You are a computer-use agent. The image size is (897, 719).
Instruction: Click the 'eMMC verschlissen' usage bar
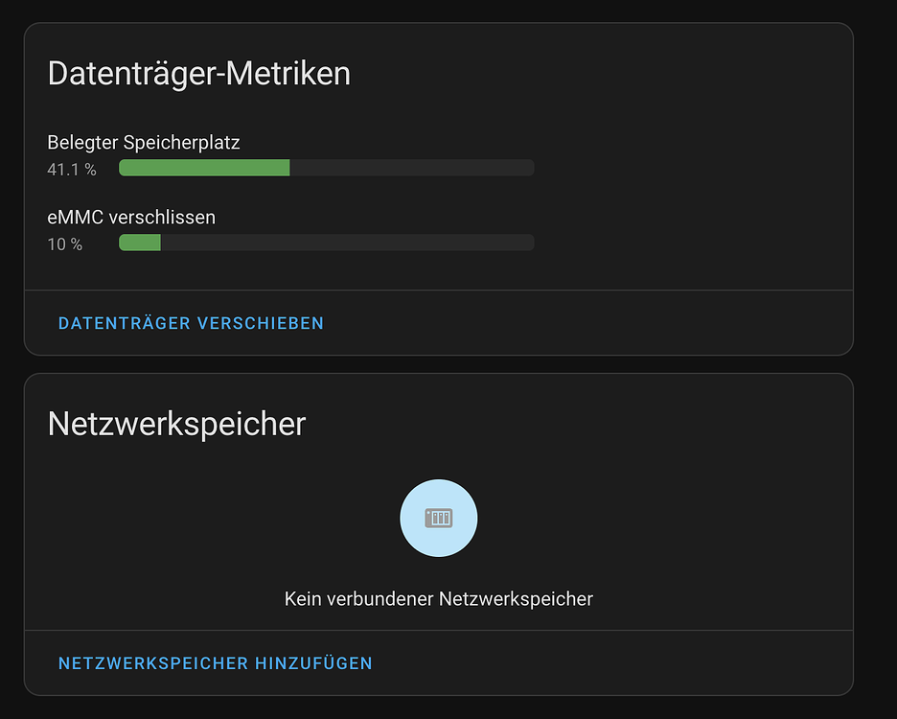(x=326, y=242)
